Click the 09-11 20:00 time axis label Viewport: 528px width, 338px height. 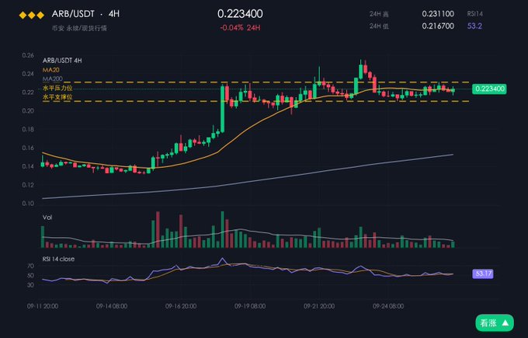pos(43,306)
